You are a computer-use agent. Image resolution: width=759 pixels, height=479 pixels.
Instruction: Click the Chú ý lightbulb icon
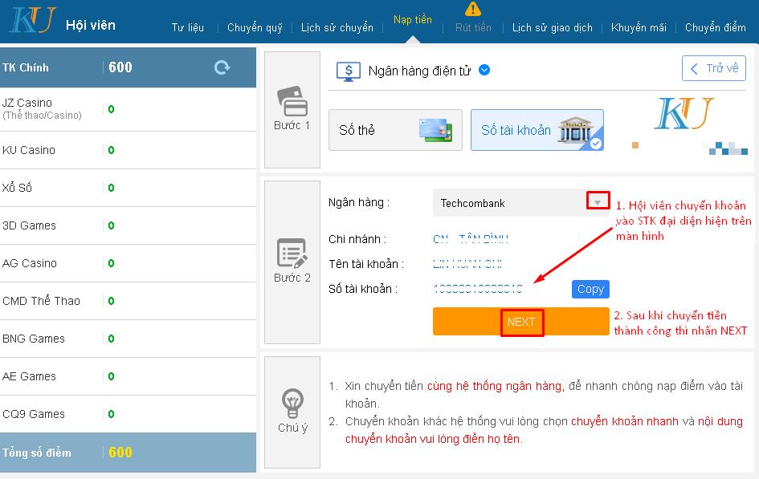point(292,402)
